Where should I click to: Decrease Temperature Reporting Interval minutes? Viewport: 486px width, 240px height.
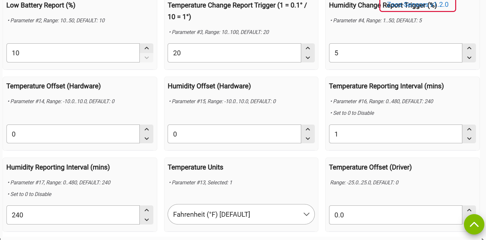point(469,138)
